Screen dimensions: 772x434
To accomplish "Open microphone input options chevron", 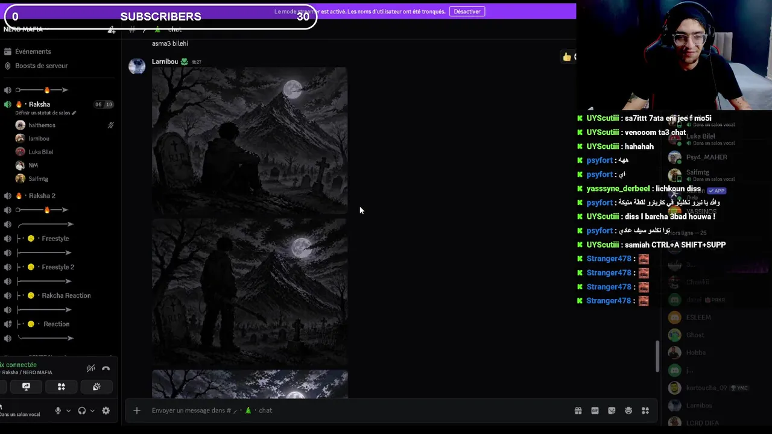I will 68,410.
